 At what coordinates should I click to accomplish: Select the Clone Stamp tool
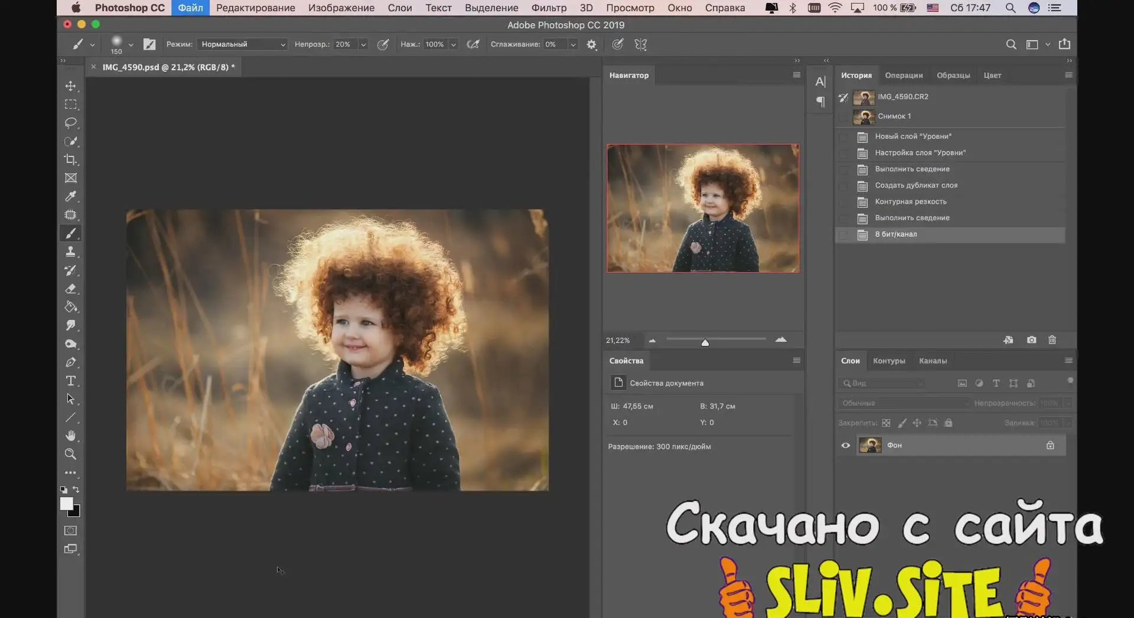pos(71,251)
